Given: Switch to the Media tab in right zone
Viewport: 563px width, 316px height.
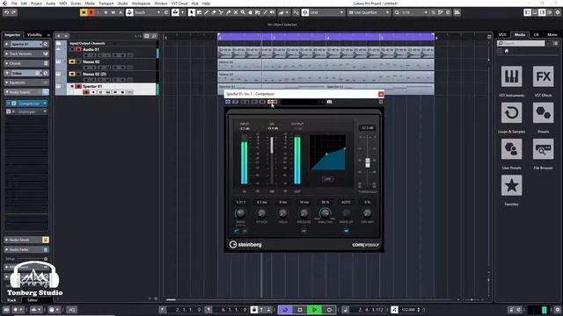Looking at the screenshot, I should [520, 35].
